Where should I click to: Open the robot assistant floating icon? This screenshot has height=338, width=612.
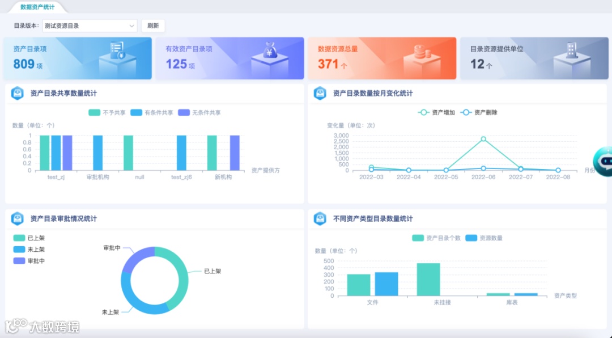604,161
